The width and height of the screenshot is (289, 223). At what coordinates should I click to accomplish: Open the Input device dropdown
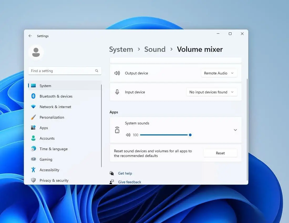pyautogui.click(x=212, y=92)
